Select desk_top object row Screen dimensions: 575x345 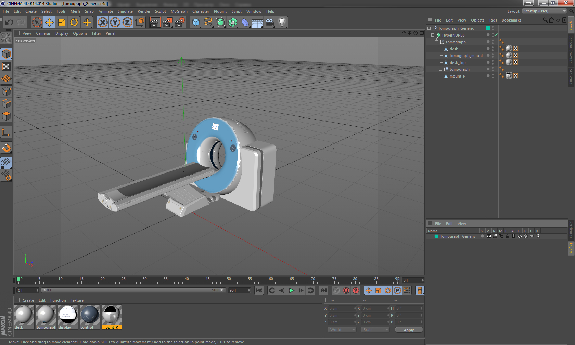coord(458,63)
